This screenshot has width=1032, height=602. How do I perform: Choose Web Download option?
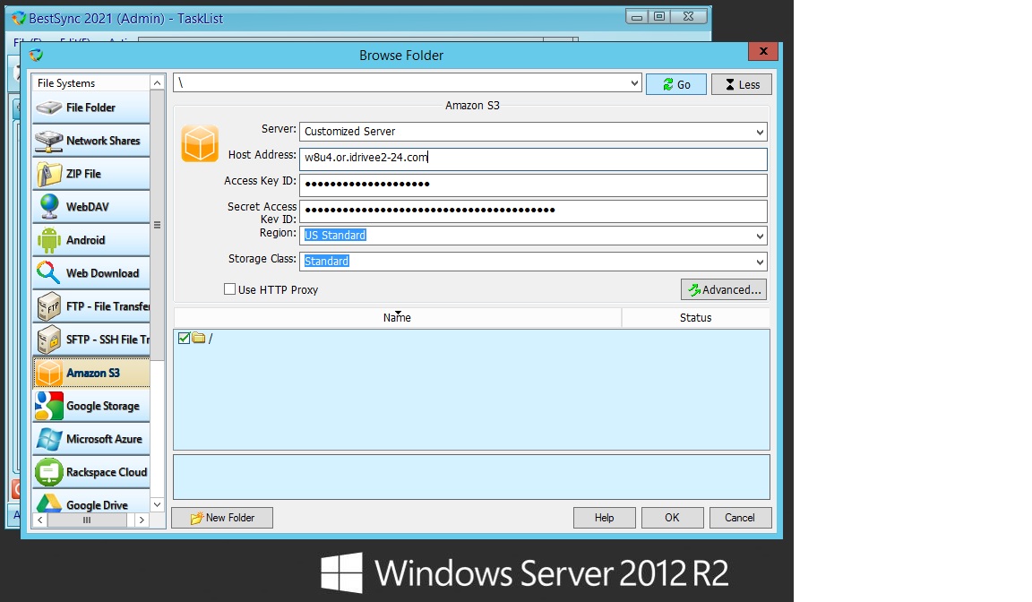tap(91, 273)
